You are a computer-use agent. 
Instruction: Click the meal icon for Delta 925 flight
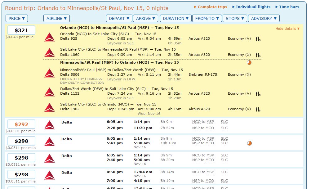tap(258, 39)
